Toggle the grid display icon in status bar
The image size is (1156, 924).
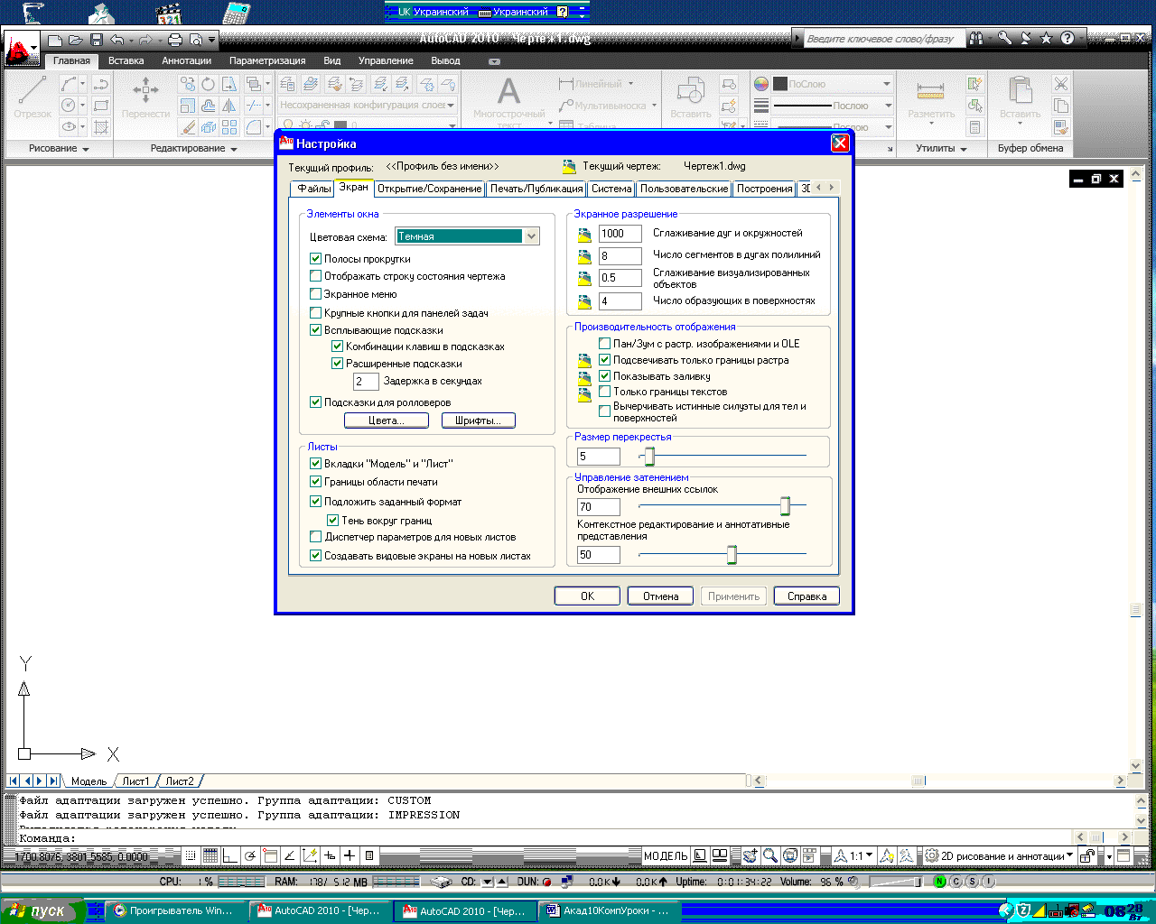(x=210, y=855)
